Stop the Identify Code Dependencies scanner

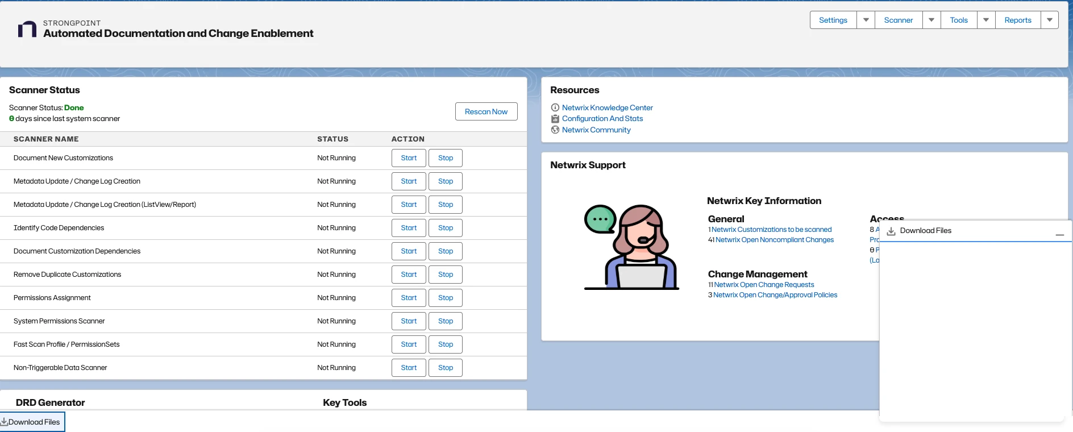coord(446,228)
